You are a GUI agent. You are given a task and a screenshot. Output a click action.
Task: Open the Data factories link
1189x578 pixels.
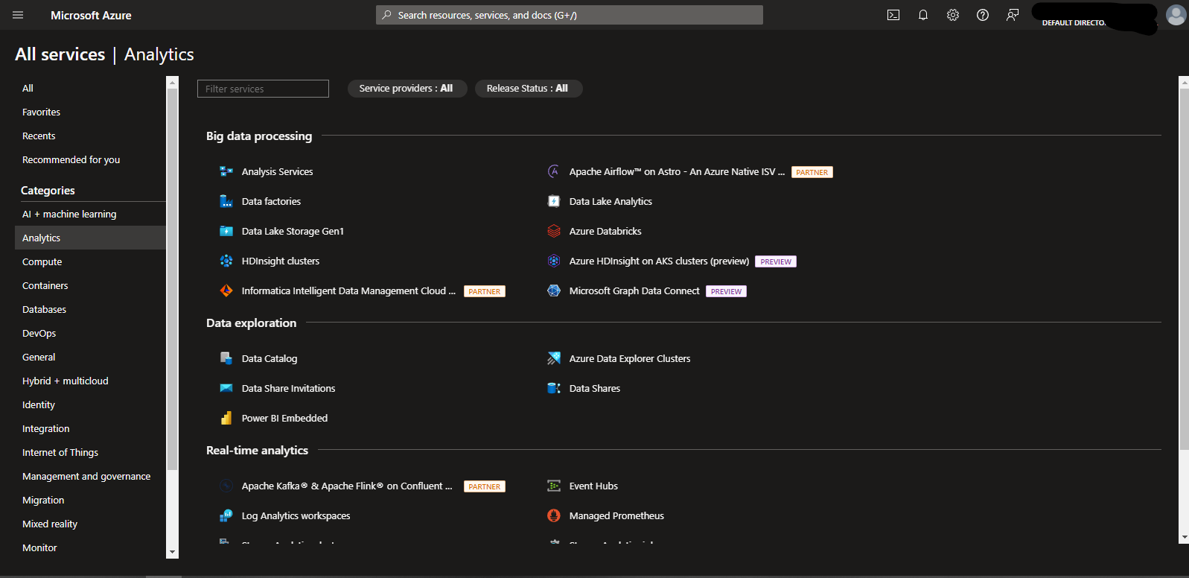pyautogui.click(x=271, y=201)
